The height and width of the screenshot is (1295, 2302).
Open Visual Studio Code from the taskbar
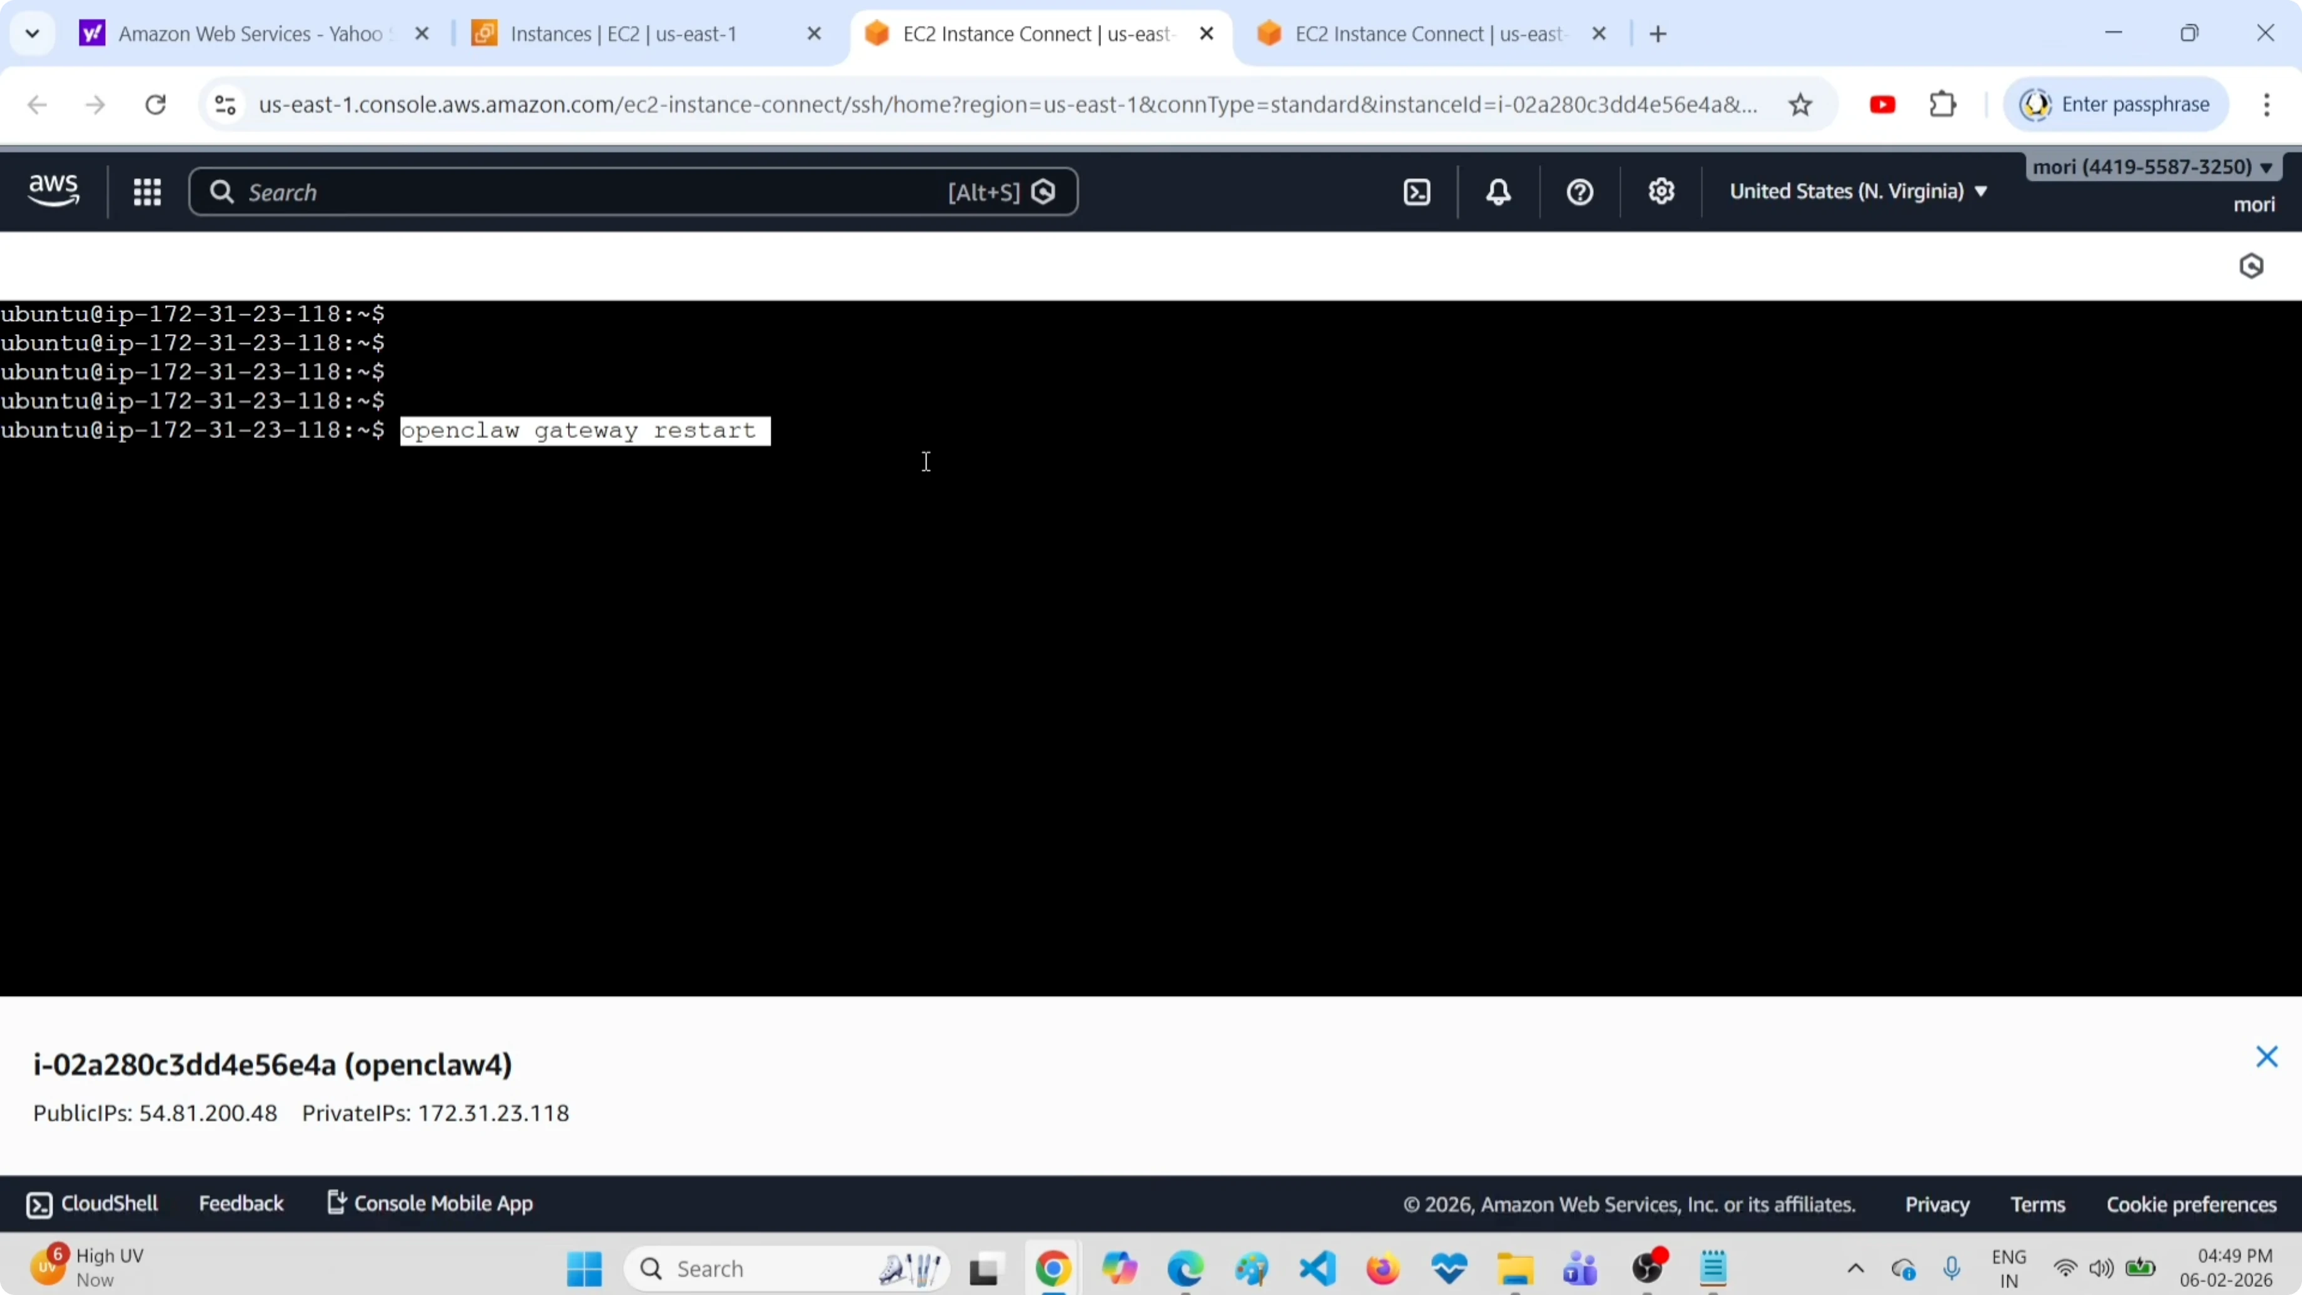pyautogui.click(x=1317, y=1268)
